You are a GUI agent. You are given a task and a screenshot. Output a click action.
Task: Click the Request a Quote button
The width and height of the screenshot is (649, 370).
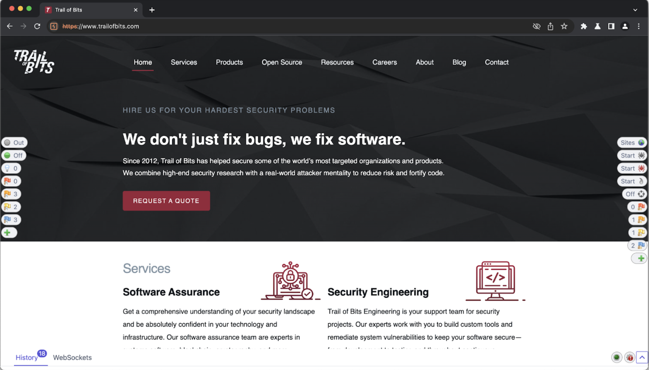coord(166,201)
